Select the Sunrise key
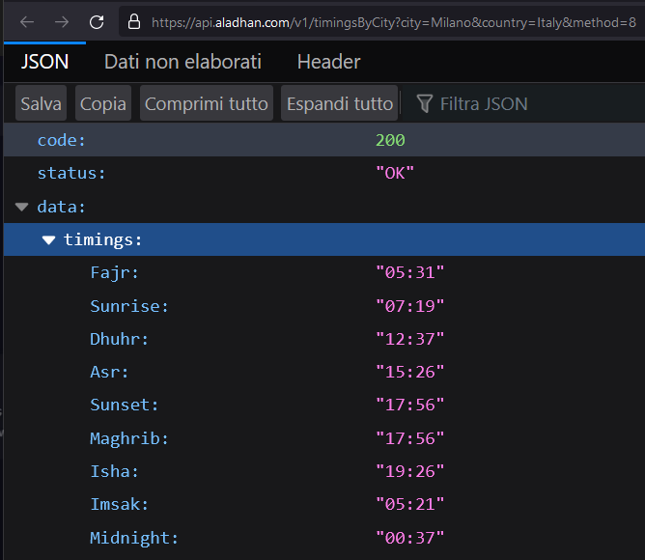645x560 pixels. (x=129, y=306)
